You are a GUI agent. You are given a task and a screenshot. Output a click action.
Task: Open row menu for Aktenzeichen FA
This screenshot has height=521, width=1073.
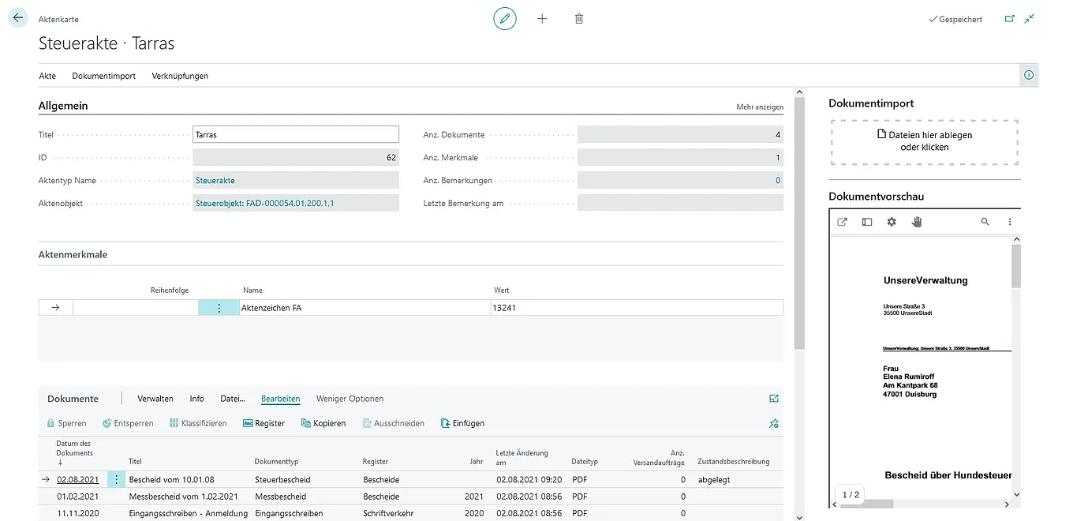coord(219,308)
